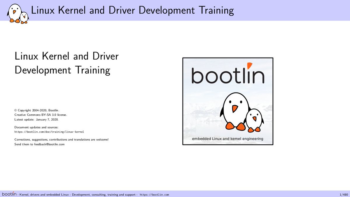The width and height of the screenshot is (350, 197).
Task: Click the 'embedded Linux and kernel engineering' caption
Action: click(x=228, y=139)
